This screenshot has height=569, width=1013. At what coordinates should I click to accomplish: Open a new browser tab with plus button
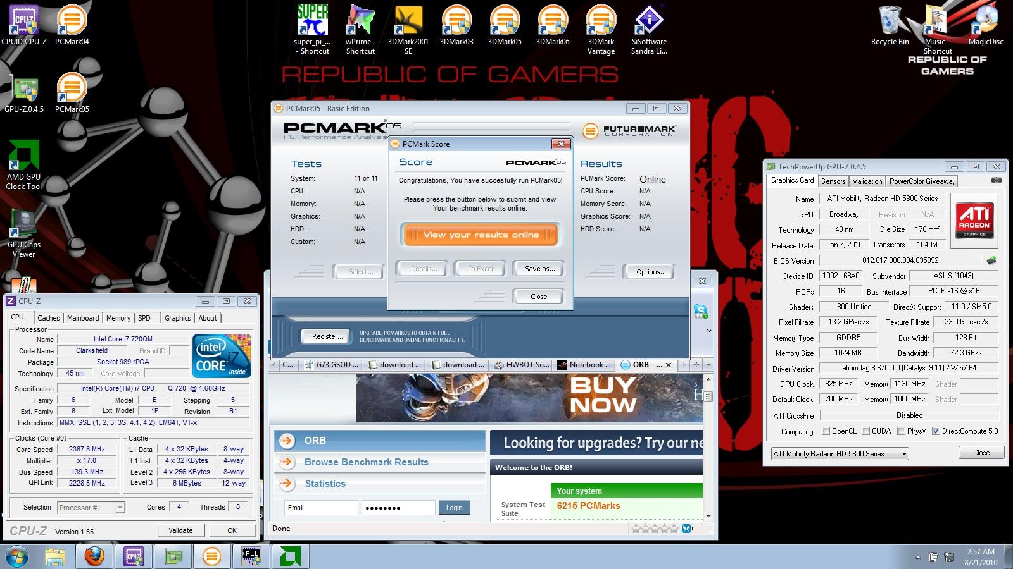pyautogui.click(x=696, y=365)
